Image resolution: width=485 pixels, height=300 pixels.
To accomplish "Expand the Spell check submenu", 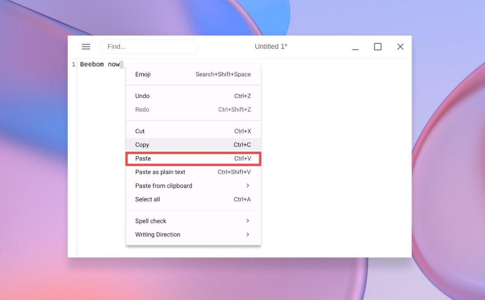I will pyautogui.click(x=150, y=221).
